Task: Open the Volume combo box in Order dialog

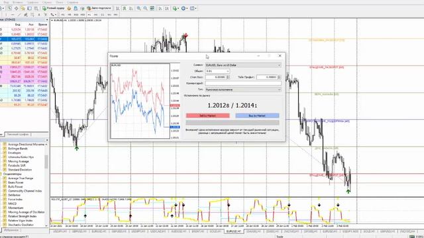Action: point(217,71)
